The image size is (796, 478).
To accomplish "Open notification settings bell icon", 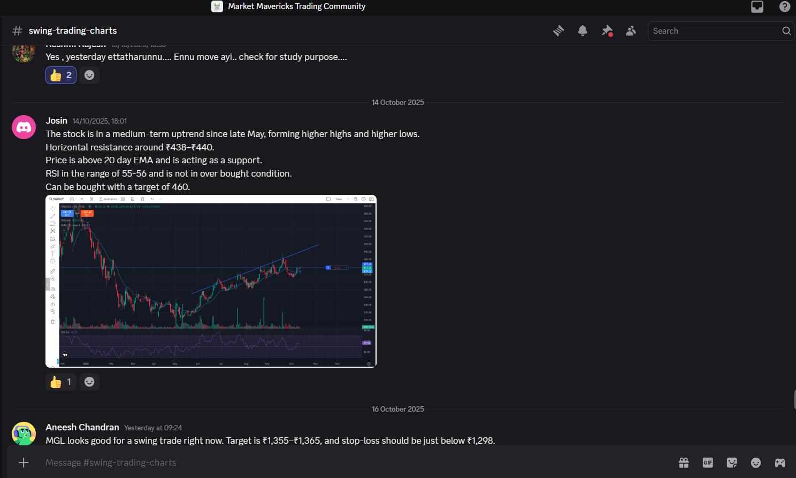I will [x=583, y=31].
